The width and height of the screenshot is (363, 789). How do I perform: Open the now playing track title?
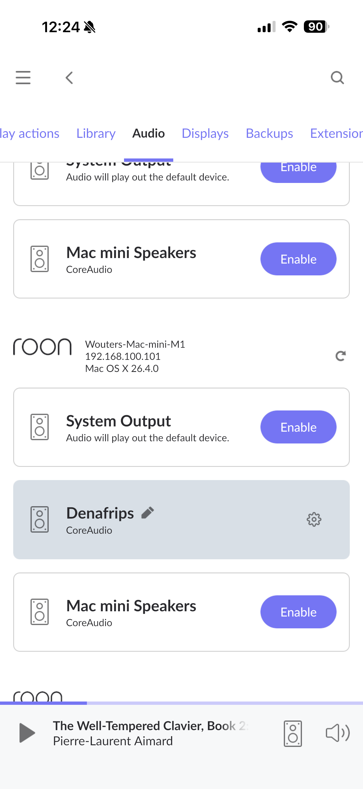[150, 726]
